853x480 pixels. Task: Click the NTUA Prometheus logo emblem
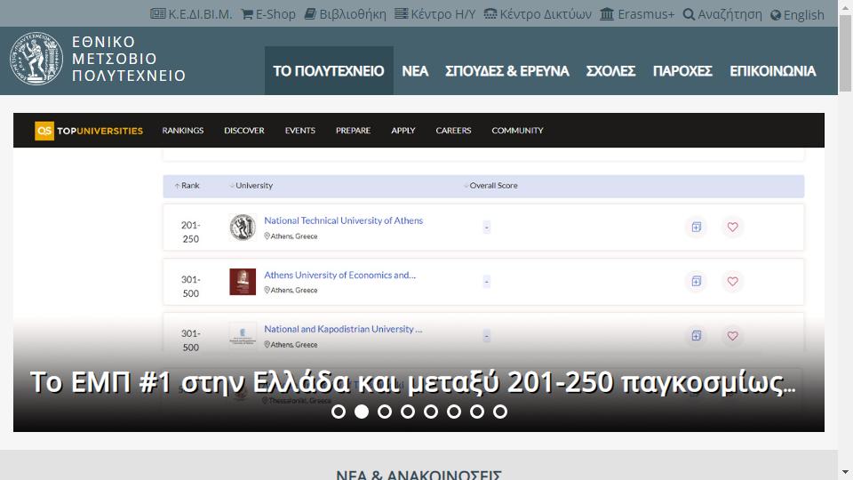(36, 59)
